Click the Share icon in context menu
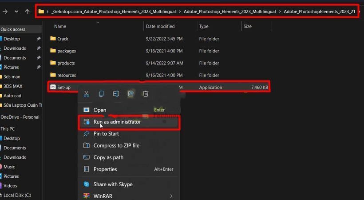The width and height of the screenshot is (364, 200). tap(131, 94)
